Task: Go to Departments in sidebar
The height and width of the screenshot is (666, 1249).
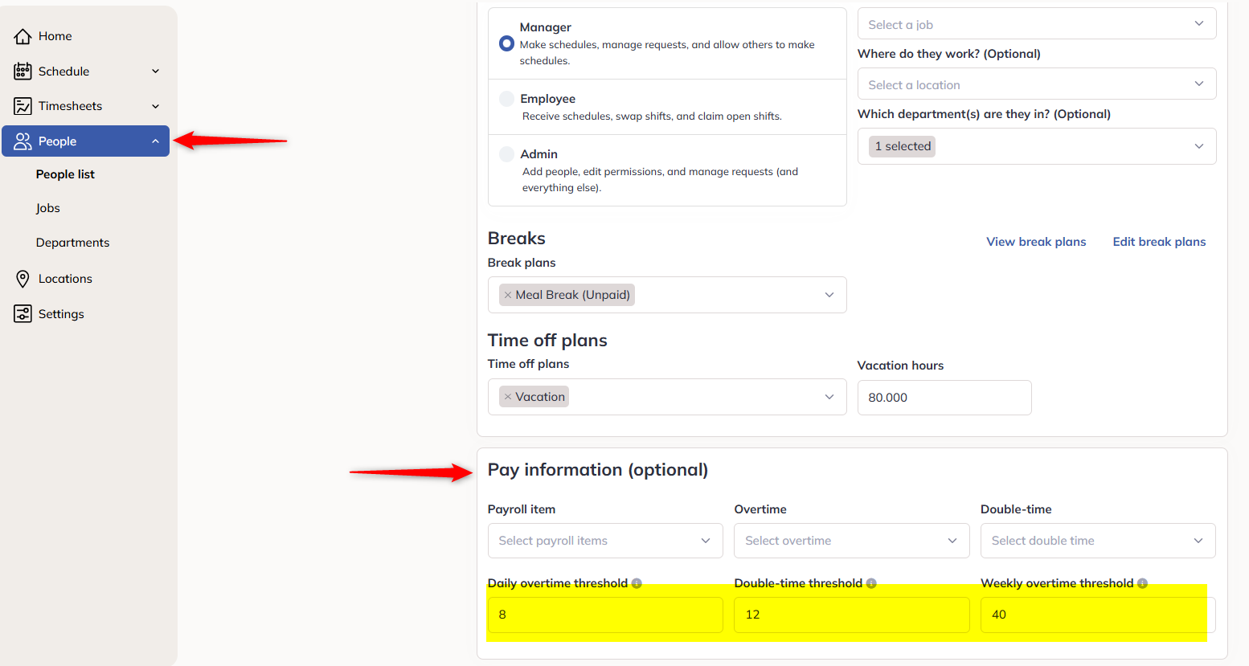Action: point(72,243)
